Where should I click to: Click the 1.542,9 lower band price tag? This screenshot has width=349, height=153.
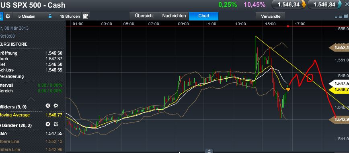tap(339, 120)
